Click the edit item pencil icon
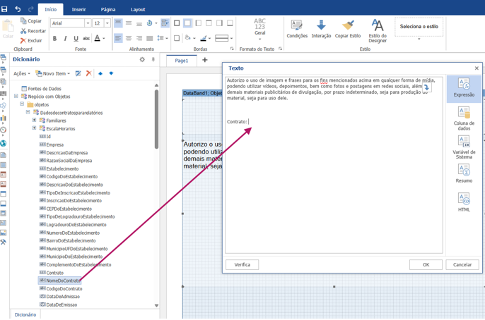Viewport: 485px width, 320px height. 78,73
